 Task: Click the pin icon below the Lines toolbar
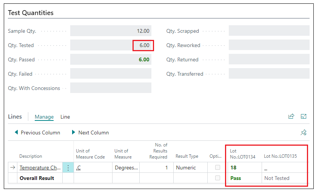303,133
